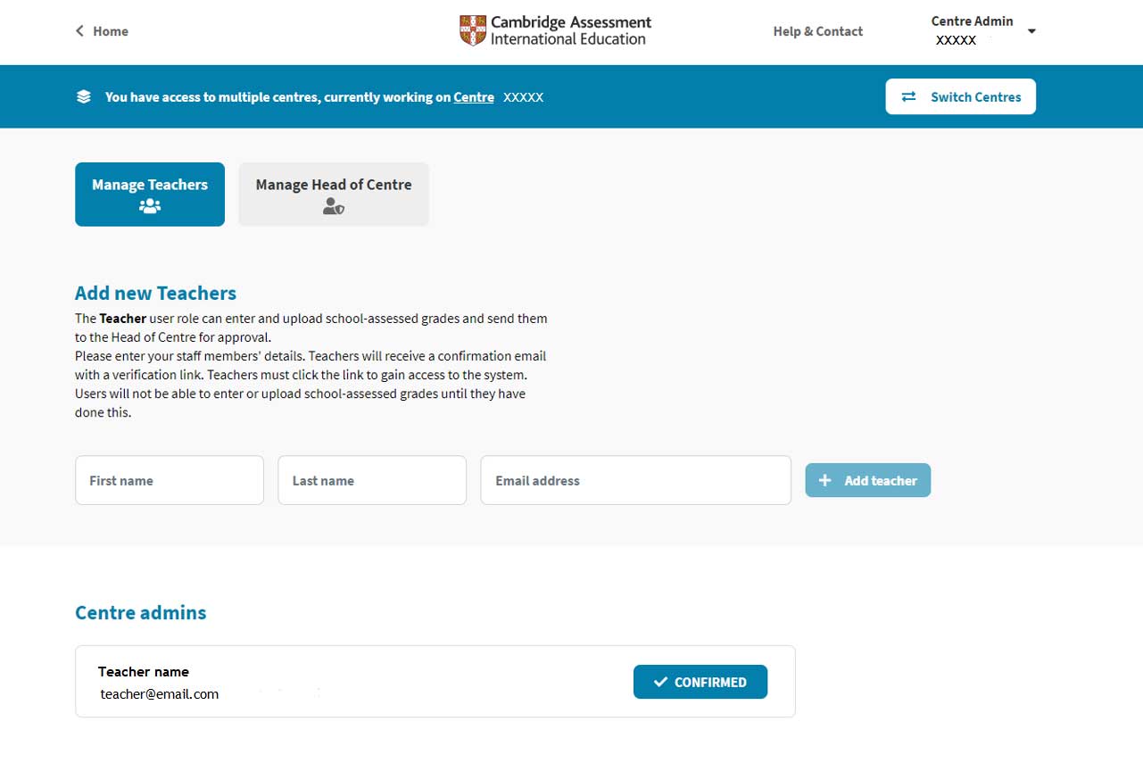
Task: Click the swap arrows icon on Switch Centres
Action: coord(908,97)
